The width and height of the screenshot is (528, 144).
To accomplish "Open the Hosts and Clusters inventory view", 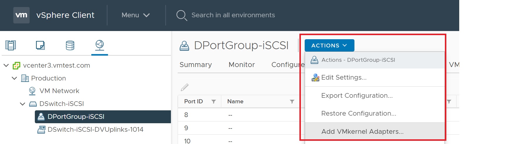I will click(x=11, y=45).
